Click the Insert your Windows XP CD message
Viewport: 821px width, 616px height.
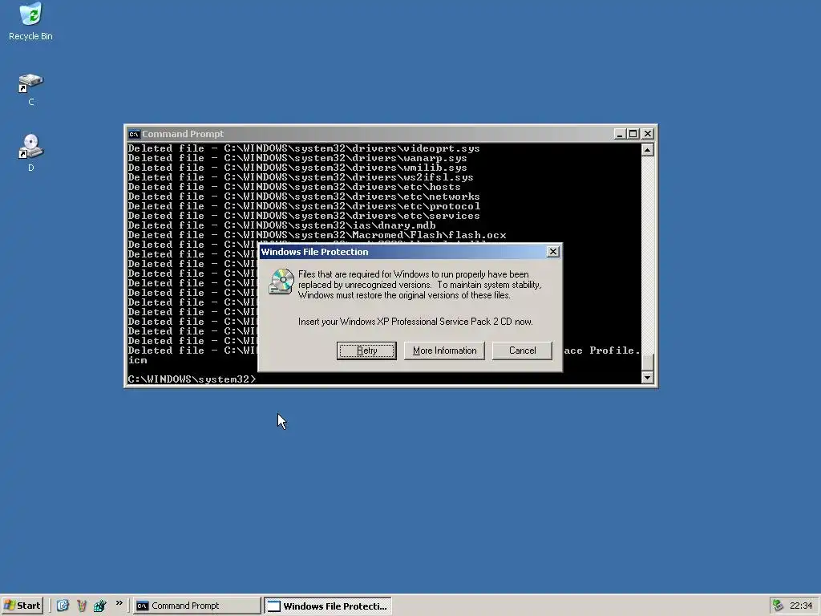coord(415,322)
